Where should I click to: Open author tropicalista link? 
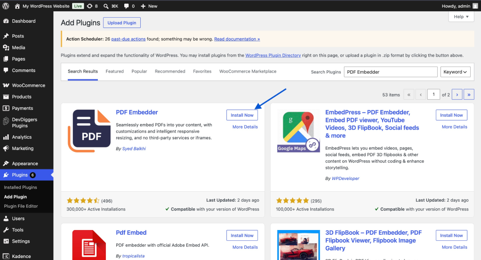pos(133,256)
